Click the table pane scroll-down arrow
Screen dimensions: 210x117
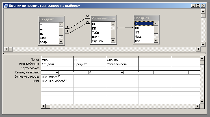pyautogui.click(x=203, y=45)
